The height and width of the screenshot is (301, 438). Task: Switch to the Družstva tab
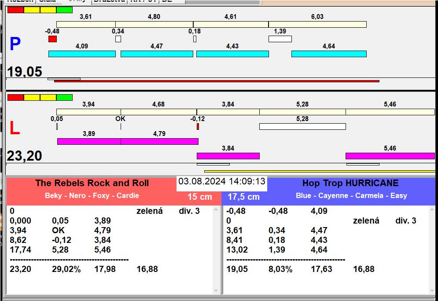109,1
